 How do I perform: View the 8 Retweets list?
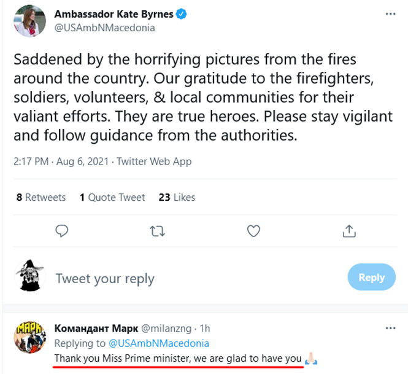41,197
